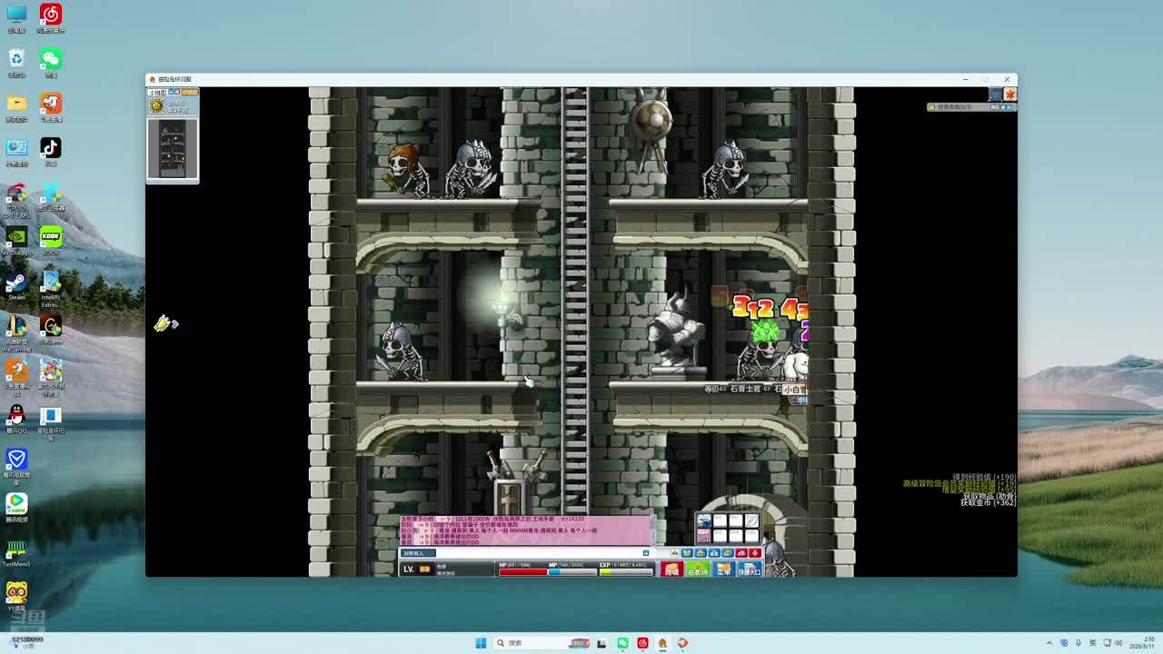
Task: Open the YY Voice desktop shortcut
Action: tap(16, 592)
